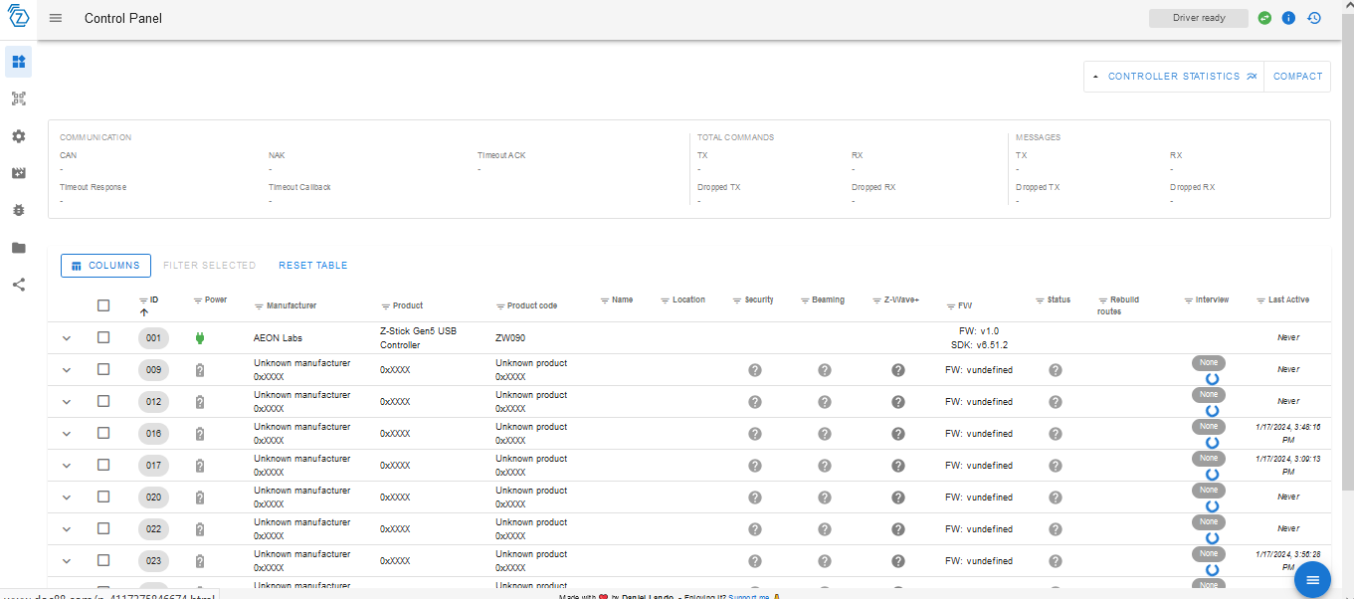Collapse the Controller Statistics panel
1354x599 pixels.
1174,77
